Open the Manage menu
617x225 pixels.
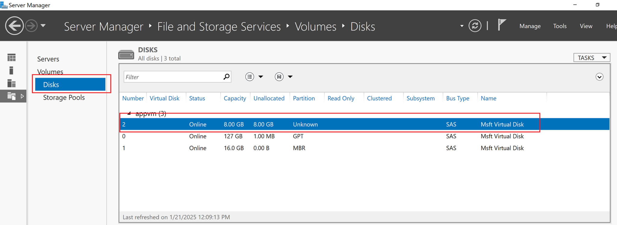click(530, 26)
